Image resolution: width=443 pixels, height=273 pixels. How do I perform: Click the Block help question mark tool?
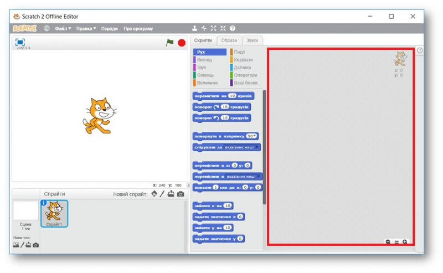pos(233,28)
